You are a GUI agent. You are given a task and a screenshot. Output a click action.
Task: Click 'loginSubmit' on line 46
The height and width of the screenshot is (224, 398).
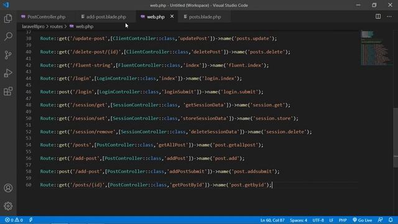[179, 91]
